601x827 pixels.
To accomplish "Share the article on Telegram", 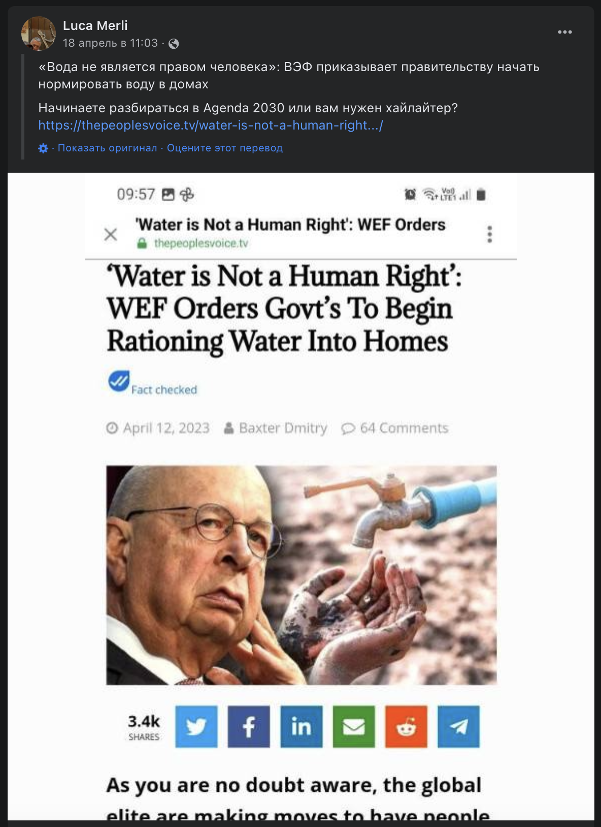I will pyautogui.click(x=458, y=726).
